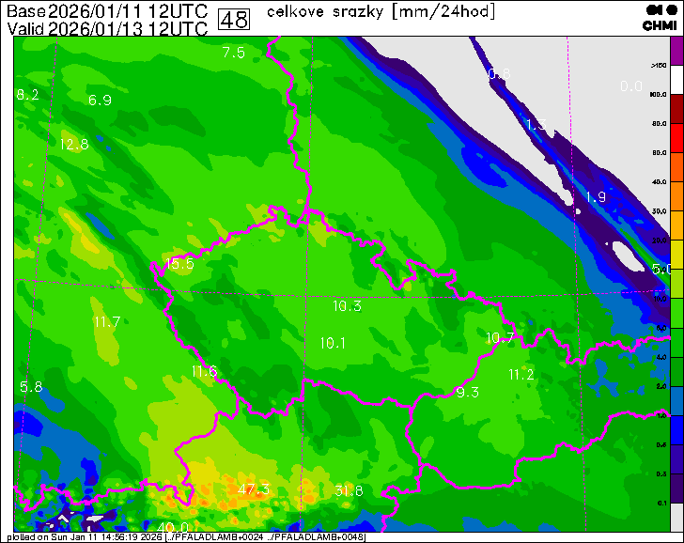Click the 12.8 value on the map
Screen dimensions: 684x543
(x=73, y=144)
